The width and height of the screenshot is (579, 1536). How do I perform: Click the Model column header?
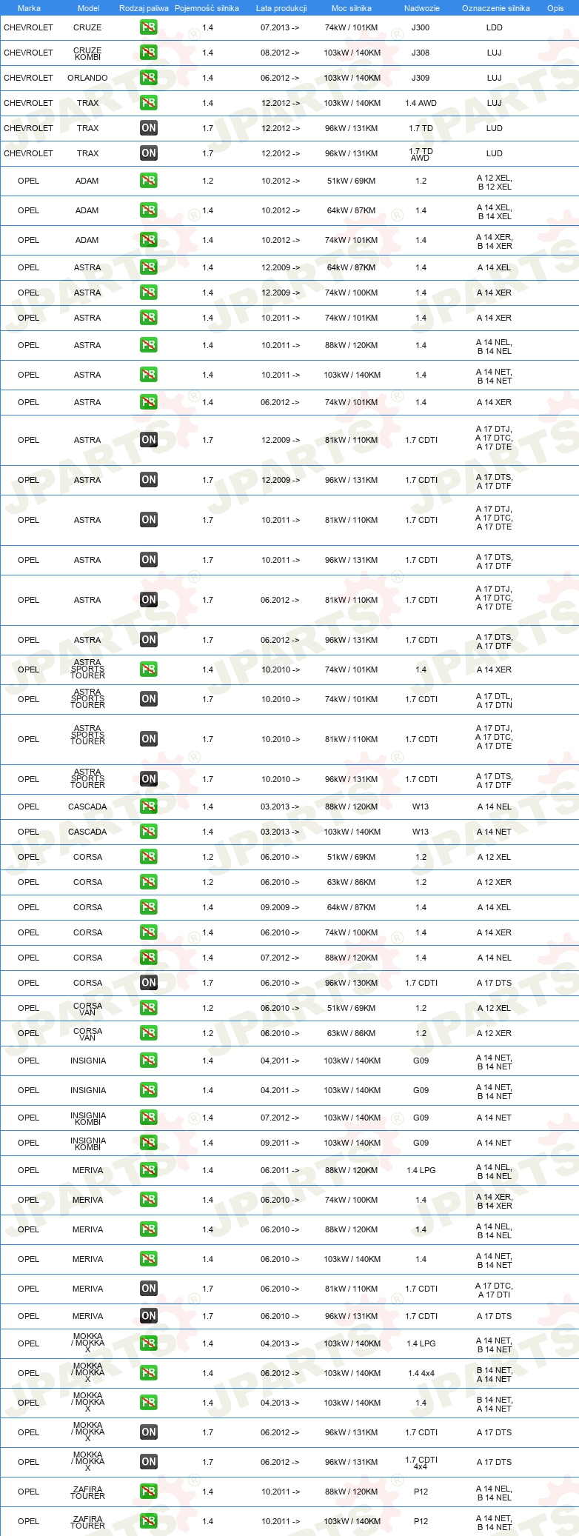click(x=88, y=8)
